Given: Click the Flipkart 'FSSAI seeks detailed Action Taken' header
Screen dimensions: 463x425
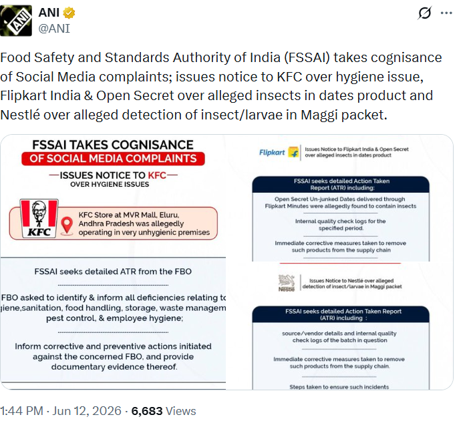Looking at the screenshot, I should coord(341,185).
